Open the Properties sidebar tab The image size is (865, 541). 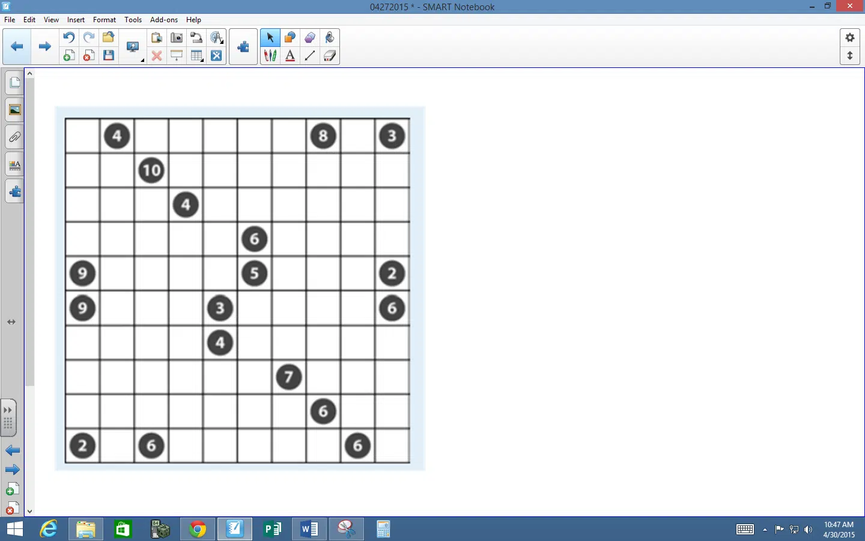[14, 164]
